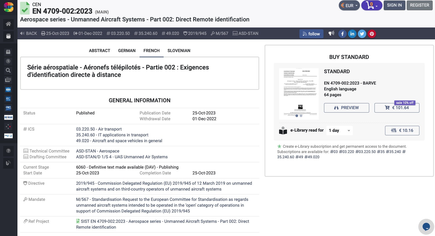The width and height of the screenshot is (435, 236).
Task: Add standard to cart for € 101.64
Action: coord(397,108)
